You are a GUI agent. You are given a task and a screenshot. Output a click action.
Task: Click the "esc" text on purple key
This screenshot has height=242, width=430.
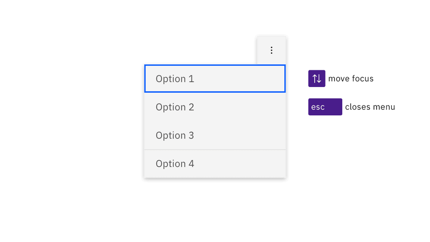coord(318,107)
